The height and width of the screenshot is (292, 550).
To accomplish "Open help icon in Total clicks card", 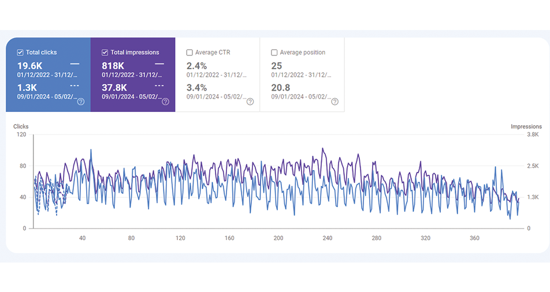I will pos(81,102).
